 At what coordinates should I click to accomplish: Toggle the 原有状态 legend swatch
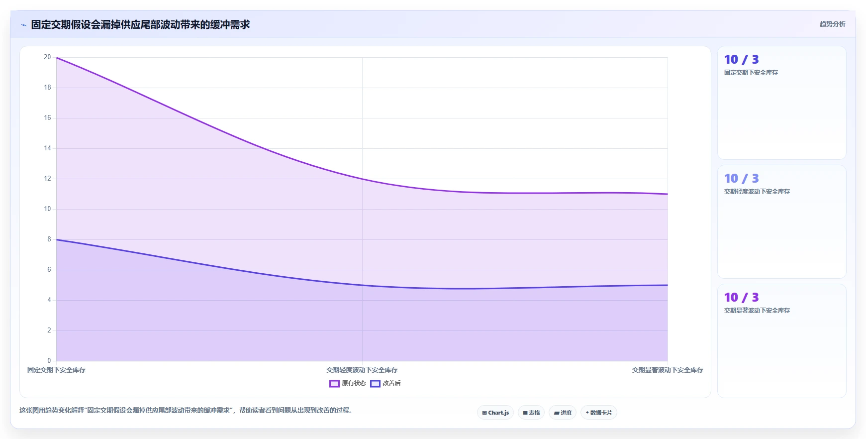click(x=334, y=383)
